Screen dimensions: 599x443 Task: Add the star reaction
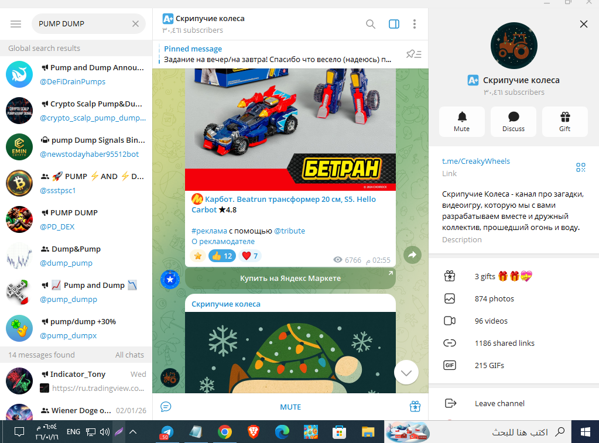198,256
